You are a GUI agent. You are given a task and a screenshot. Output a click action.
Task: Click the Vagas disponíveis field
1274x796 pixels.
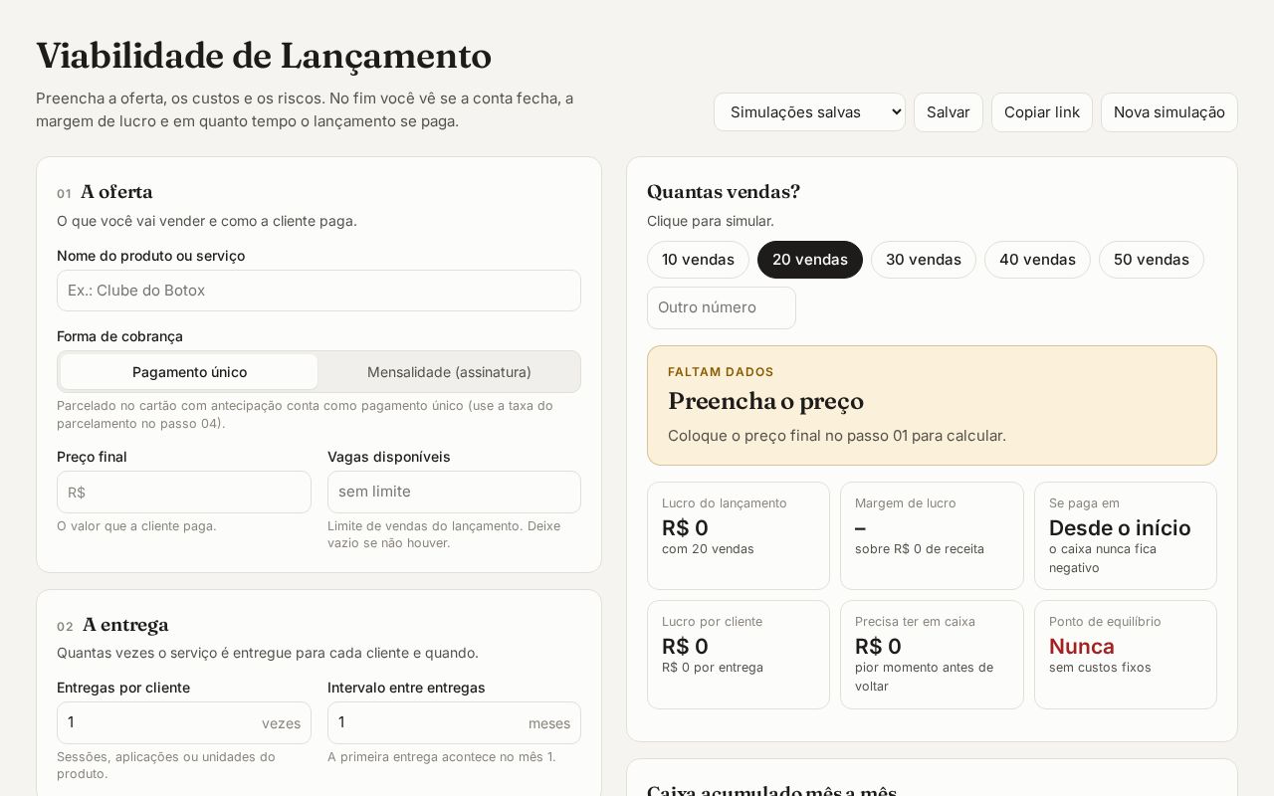click(x=454, y=493)
